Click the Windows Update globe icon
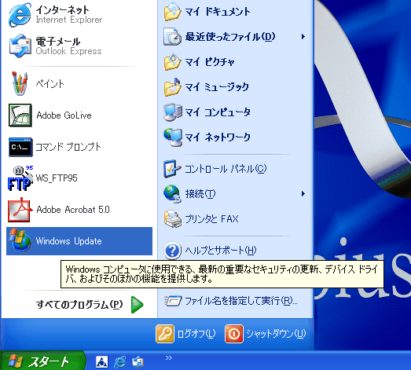 click(x=20, y=240)
